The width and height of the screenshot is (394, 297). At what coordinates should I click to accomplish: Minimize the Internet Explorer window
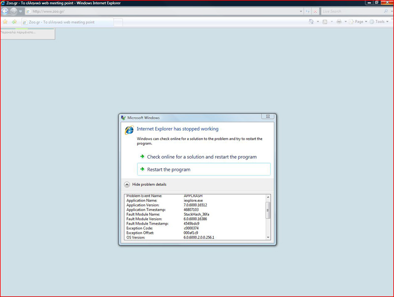(x=369, y=3)
